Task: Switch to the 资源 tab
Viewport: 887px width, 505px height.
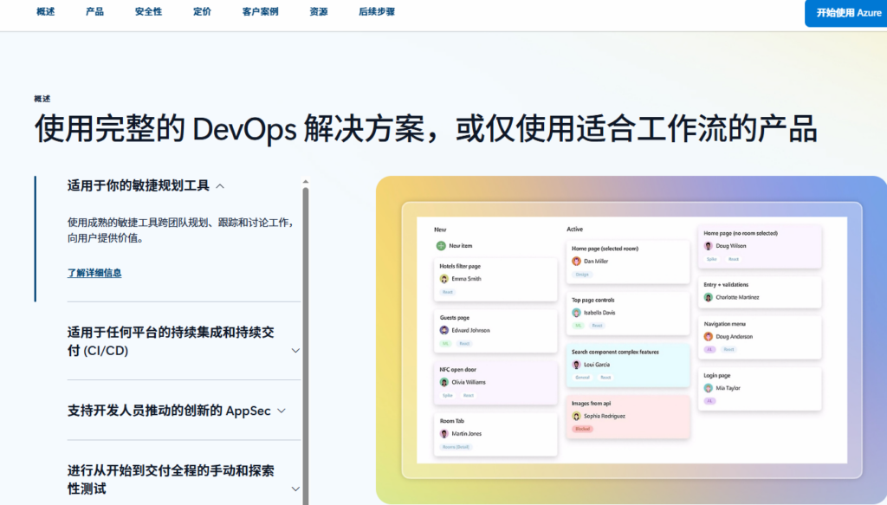Action: pos(319,11)
